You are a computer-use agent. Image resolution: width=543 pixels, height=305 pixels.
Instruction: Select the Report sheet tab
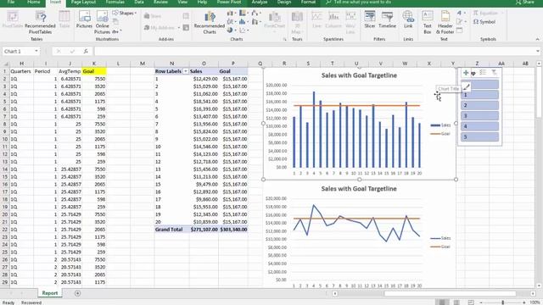coord(50,293)
